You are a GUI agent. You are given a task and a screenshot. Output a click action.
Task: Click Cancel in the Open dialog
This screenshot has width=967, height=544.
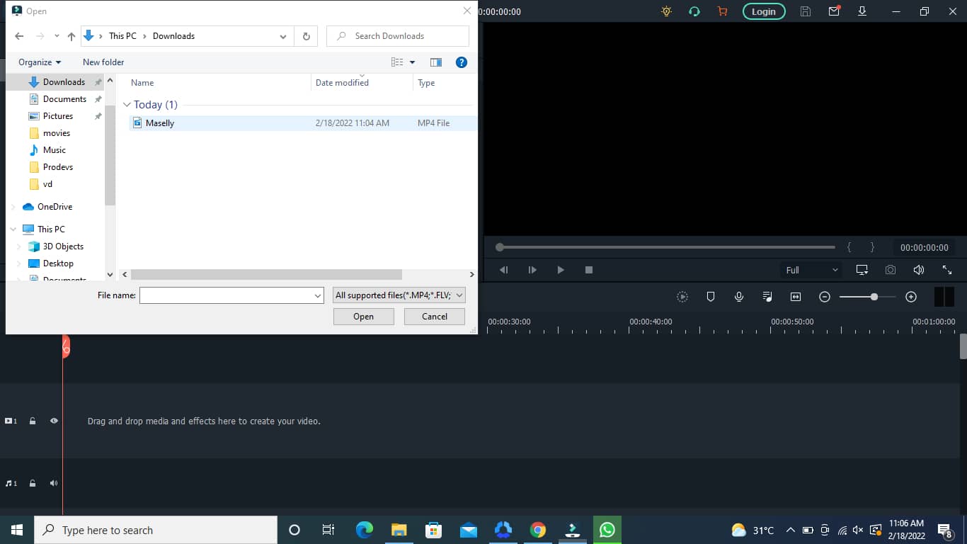tap(435, 317)
